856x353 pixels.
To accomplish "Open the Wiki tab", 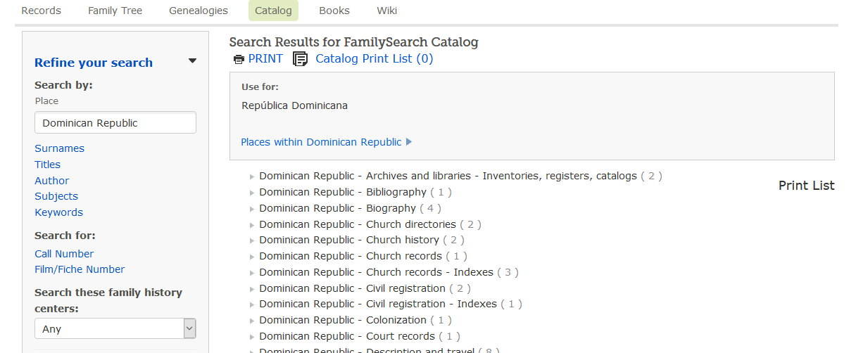I will point(386,11).
